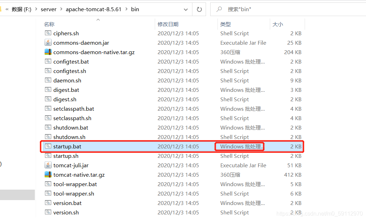The height and width of the screenshot is (220, 366).
Task: Click the commons-daemon-native.tar.gz archive icon
Action: pos(48,52)
